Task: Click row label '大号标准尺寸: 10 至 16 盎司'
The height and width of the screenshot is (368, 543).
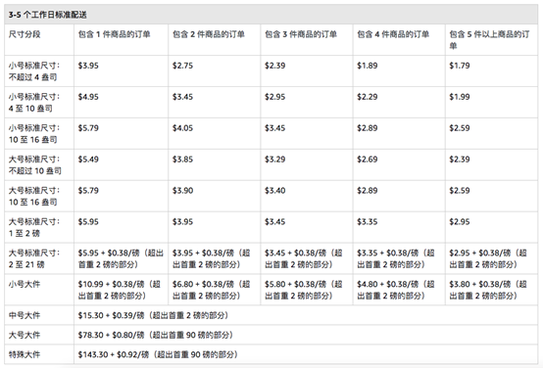Action: pos(34,196)
